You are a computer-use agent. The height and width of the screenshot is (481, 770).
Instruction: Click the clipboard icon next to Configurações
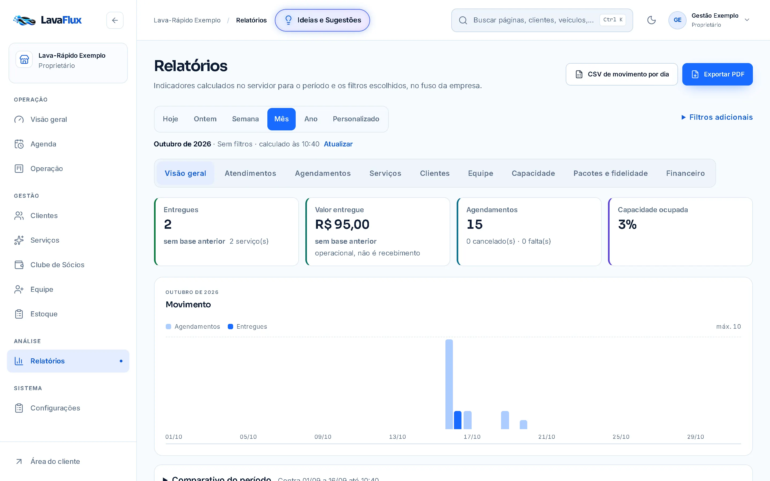tap(19, 408)
